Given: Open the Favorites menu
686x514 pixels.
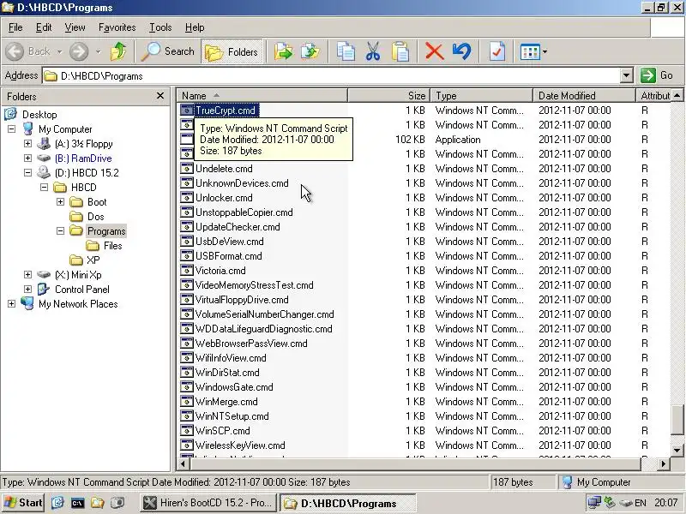Looking at the screenshot, I should point(117,27).
